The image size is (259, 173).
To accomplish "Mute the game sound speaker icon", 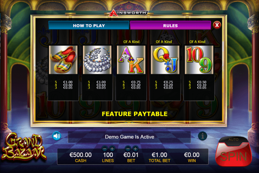I will click(57, 136).
